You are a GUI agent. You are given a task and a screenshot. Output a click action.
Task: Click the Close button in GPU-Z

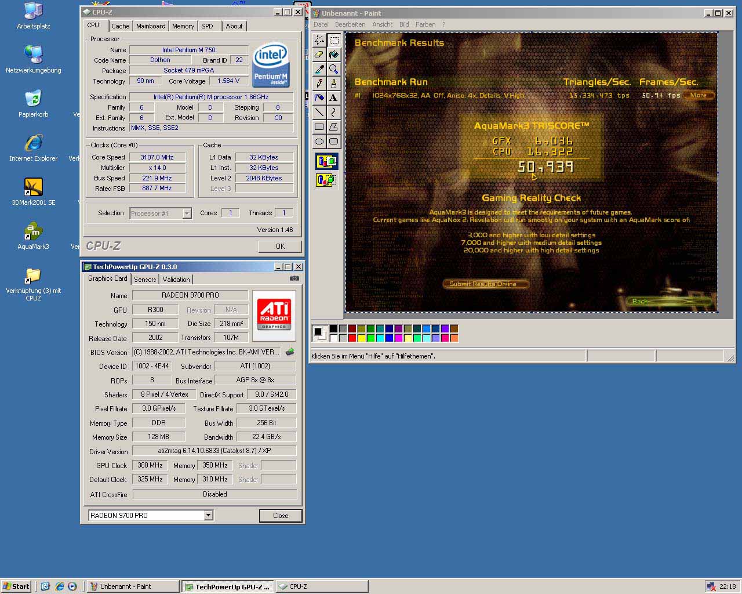[x=281, y=515]
